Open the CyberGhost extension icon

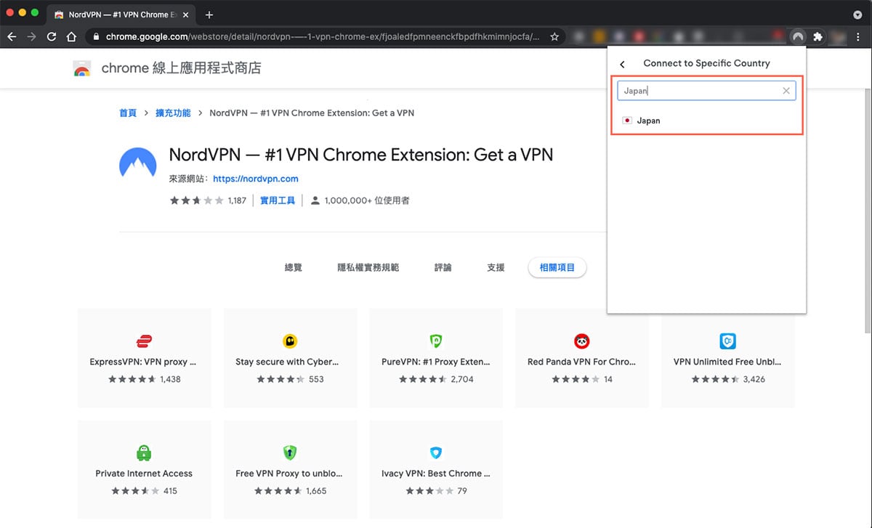[x=290, y=341]
